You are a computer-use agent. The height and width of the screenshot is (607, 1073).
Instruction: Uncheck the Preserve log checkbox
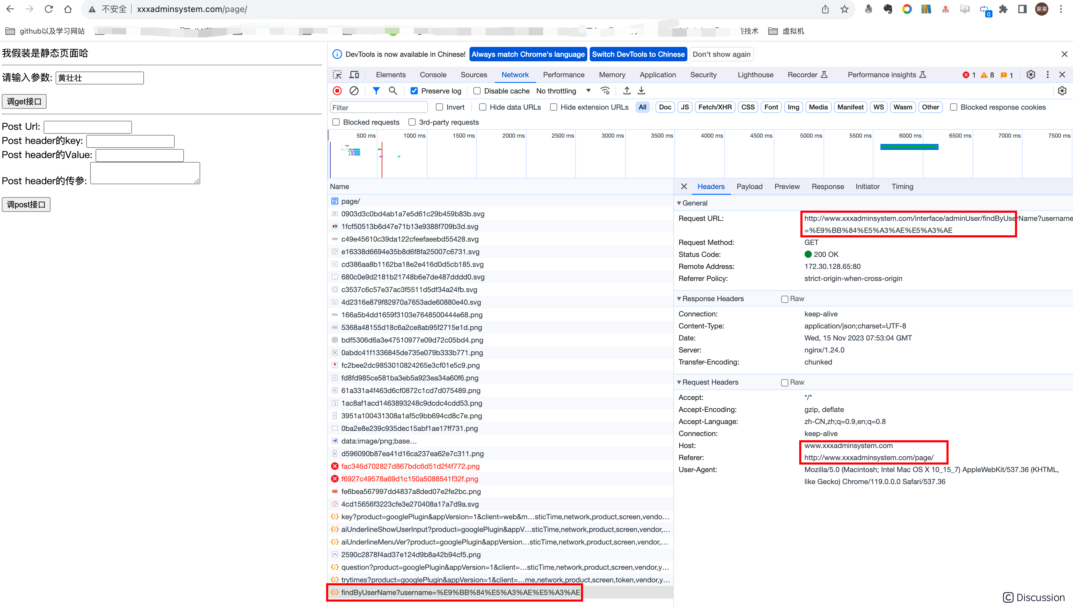pyautogui.click(x=414, y=91)
